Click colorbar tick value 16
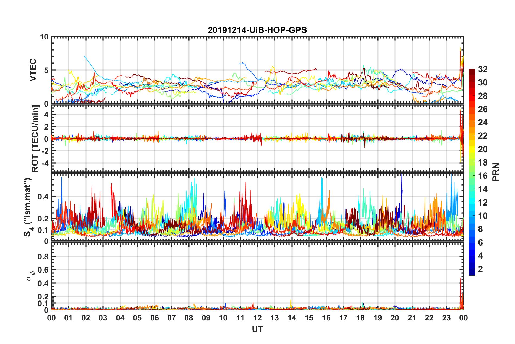The width and height of the screenshot is (515, 344). [x=483, y=176]
